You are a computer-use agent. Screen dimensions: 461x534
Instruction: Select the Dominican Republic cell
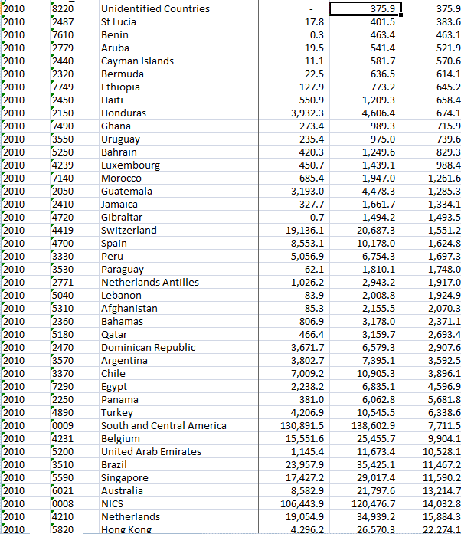click(x=148, y=348)
